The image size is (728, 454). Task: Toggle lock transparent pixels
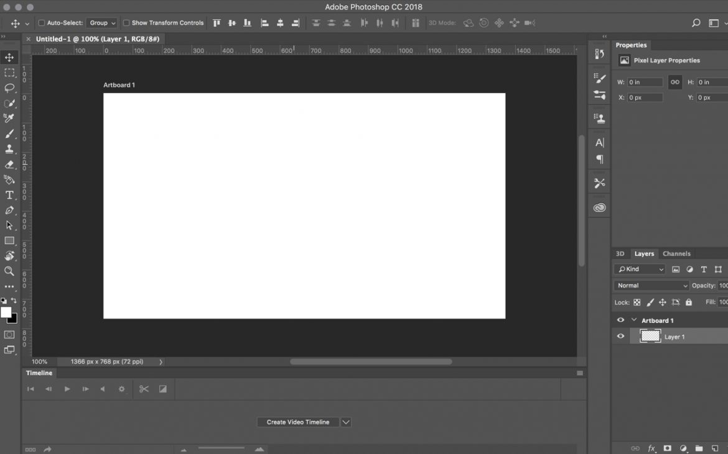[637, 302]
